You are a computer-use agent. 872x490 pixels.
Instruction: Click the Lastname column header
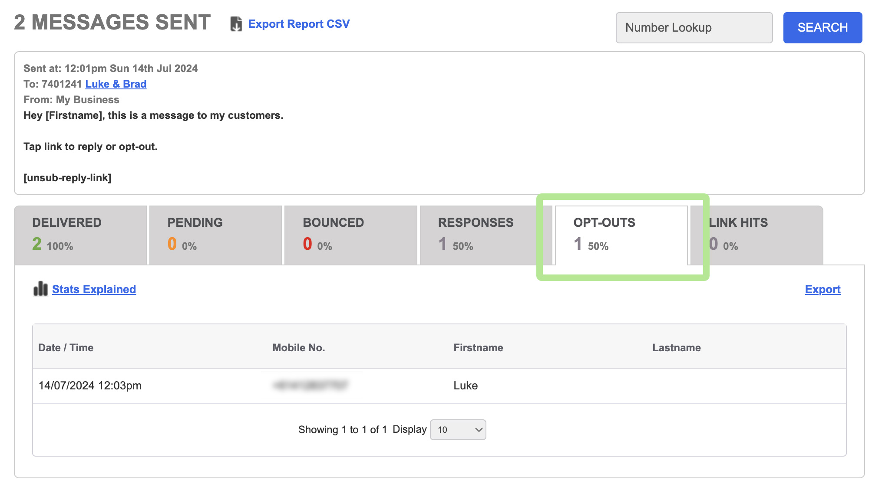(677, 348)
